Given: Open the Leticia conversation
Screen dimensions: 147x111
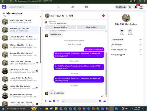Looking at the screenshot, I should (20, 87).
